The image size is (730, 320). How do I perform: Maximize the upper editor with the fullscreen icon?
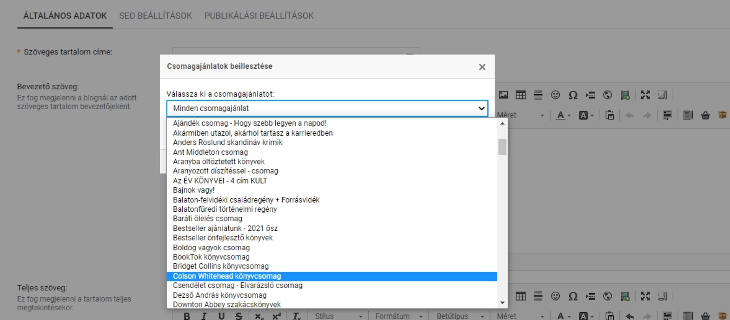click(645, 95)
